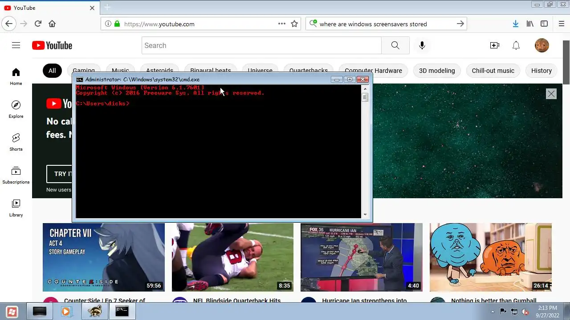Image resolution: width=570 pixels, height=320 pixels.
Task: Click the cmd window scroll down arrow
Action: 365,215
